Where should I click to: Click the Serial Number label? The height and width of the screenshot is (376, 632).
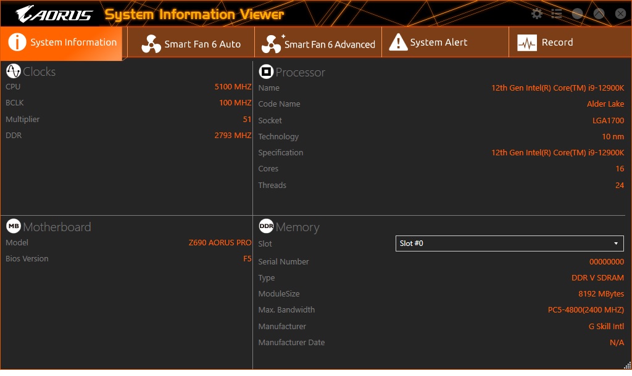(x=283, y=262)
